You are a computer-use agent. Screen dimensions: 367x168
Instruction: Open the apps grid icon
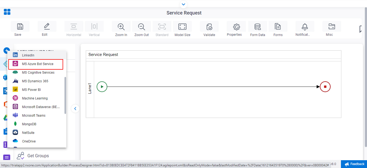7,12
